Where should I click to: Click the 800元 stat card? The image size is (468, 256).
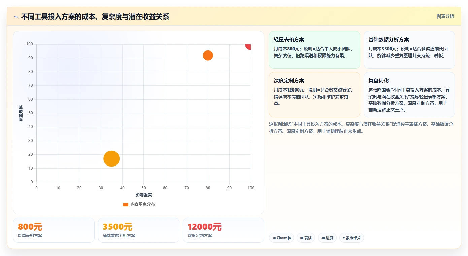coord(54,230)
